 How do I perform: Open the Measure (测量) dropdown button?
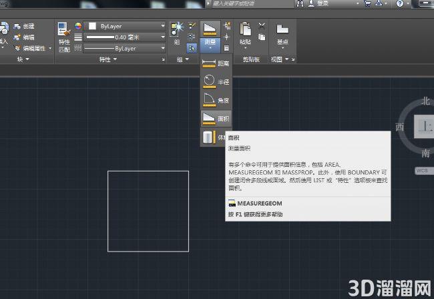210,45
